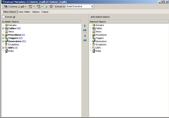Click Tables icon in Available Objects
Image resolution: width=169 pixels, height=118 pixels.
coord(7,28)
